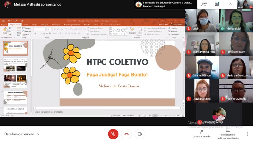Open the Selecionar dropdown in the ribbon
Screen dimensions: 253x142
[174, 35]
